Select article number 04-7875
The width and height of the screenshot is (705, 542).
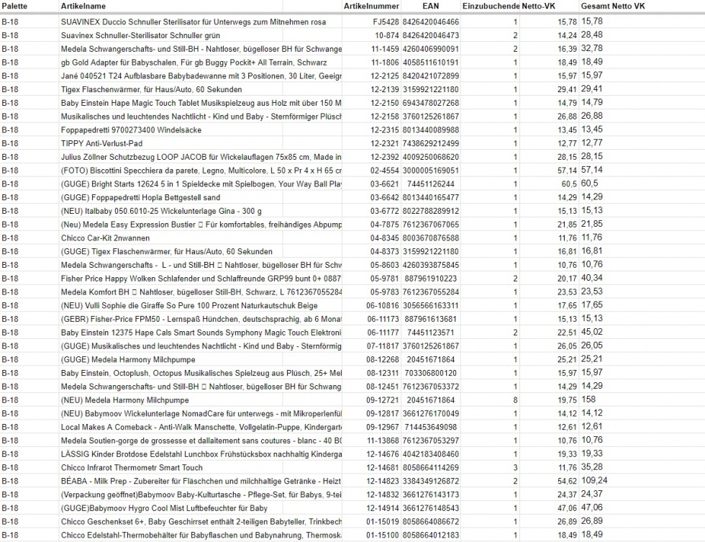pos(385,224)
